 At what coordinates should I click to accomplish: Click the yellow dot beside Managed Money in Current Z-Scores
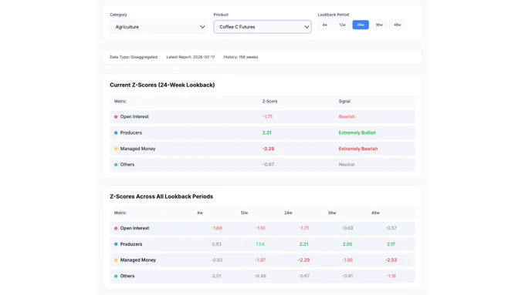(x=116, y=149)
